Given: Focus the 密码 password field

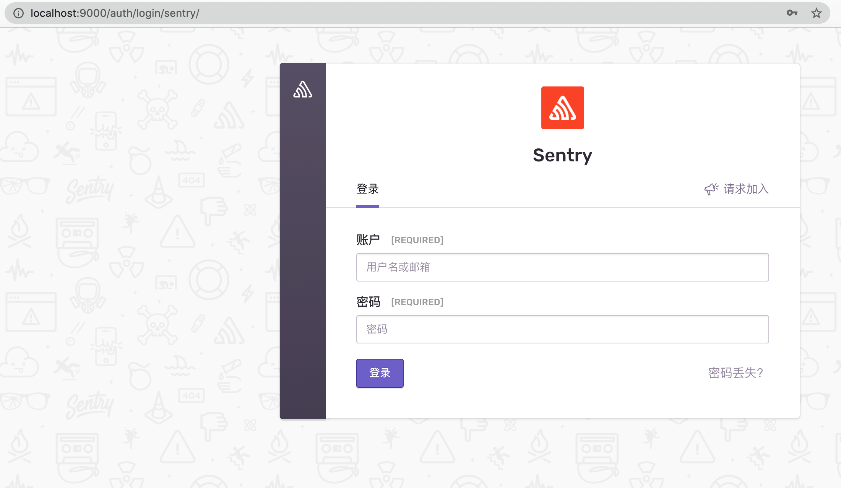Looking at the screenshot, I should (x=562, y=329).
